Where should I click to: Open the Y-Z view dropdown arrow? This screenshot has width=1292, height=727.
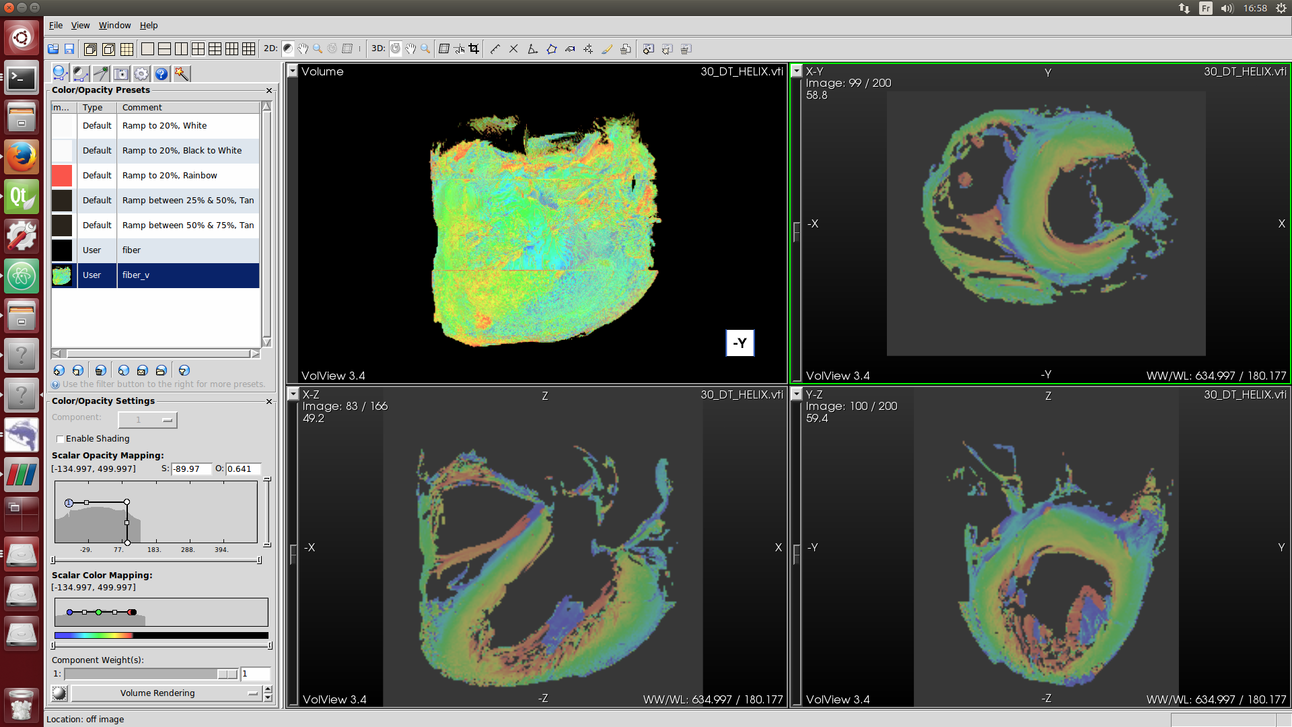797,394
